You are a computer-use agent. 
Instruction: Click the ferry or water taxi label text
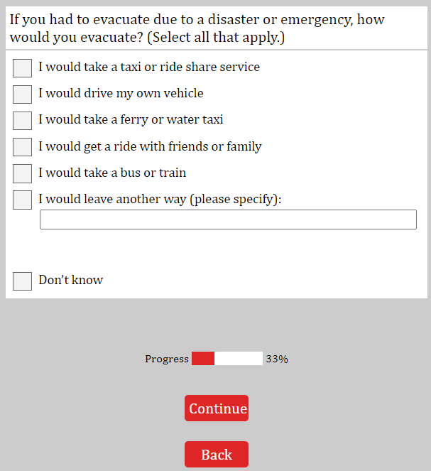click(x=131, y=120)
